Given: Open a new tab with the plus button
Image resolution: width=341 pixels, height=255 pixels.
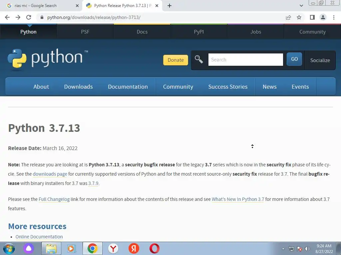Looking at the screenshot, I should point(170,6).
